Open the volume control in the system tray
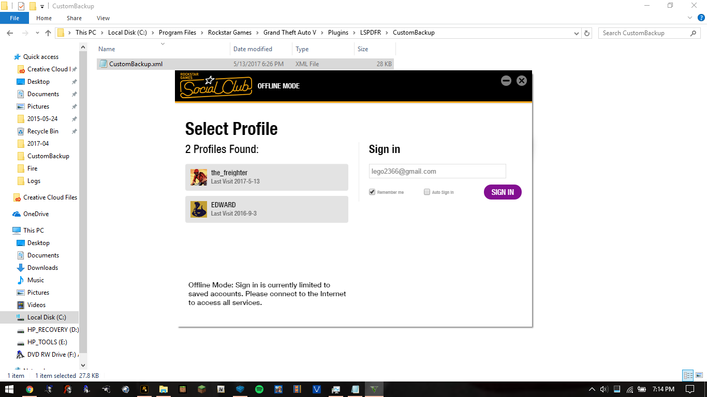The image size is (707, 397). (604, 389)
